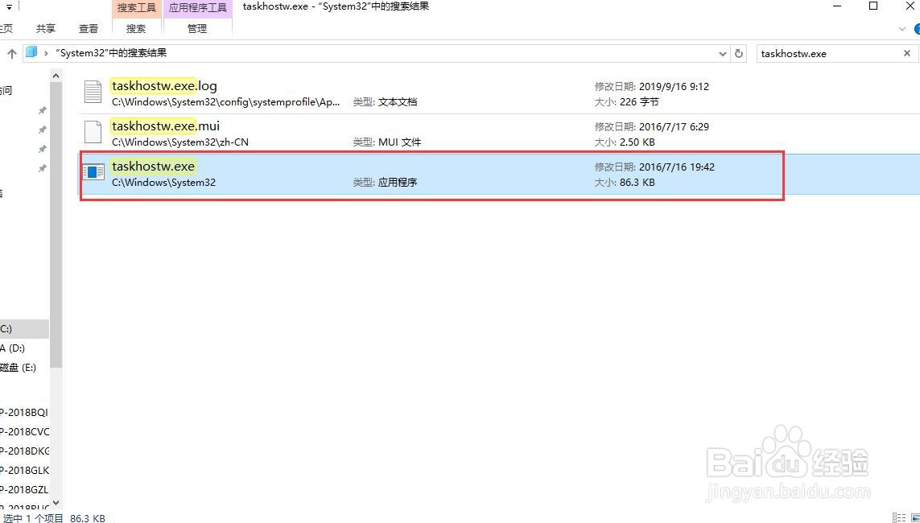Open the taskhostw.exe application icon
The image size is (920, 523).
(x=93, y=172)
